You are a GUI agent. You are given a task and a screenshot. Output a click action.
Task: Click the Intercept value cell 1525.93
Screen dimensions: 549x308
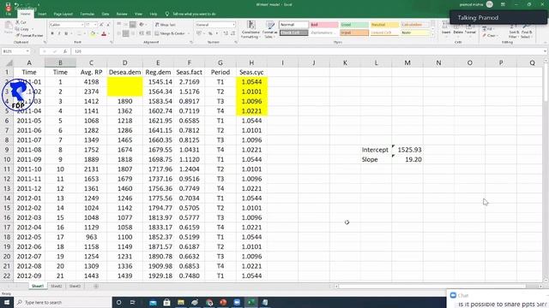click(407, 150)
